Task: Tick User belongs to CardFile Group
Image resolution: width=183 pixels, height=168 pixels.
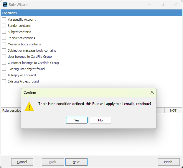Action: [4, 57]
